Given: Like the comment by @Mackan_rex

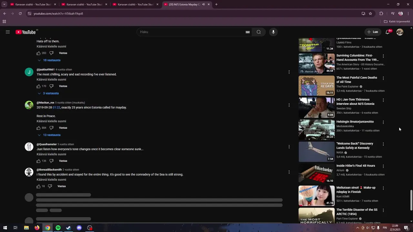Looking at the screenshot, I should [x=38, y=128].
